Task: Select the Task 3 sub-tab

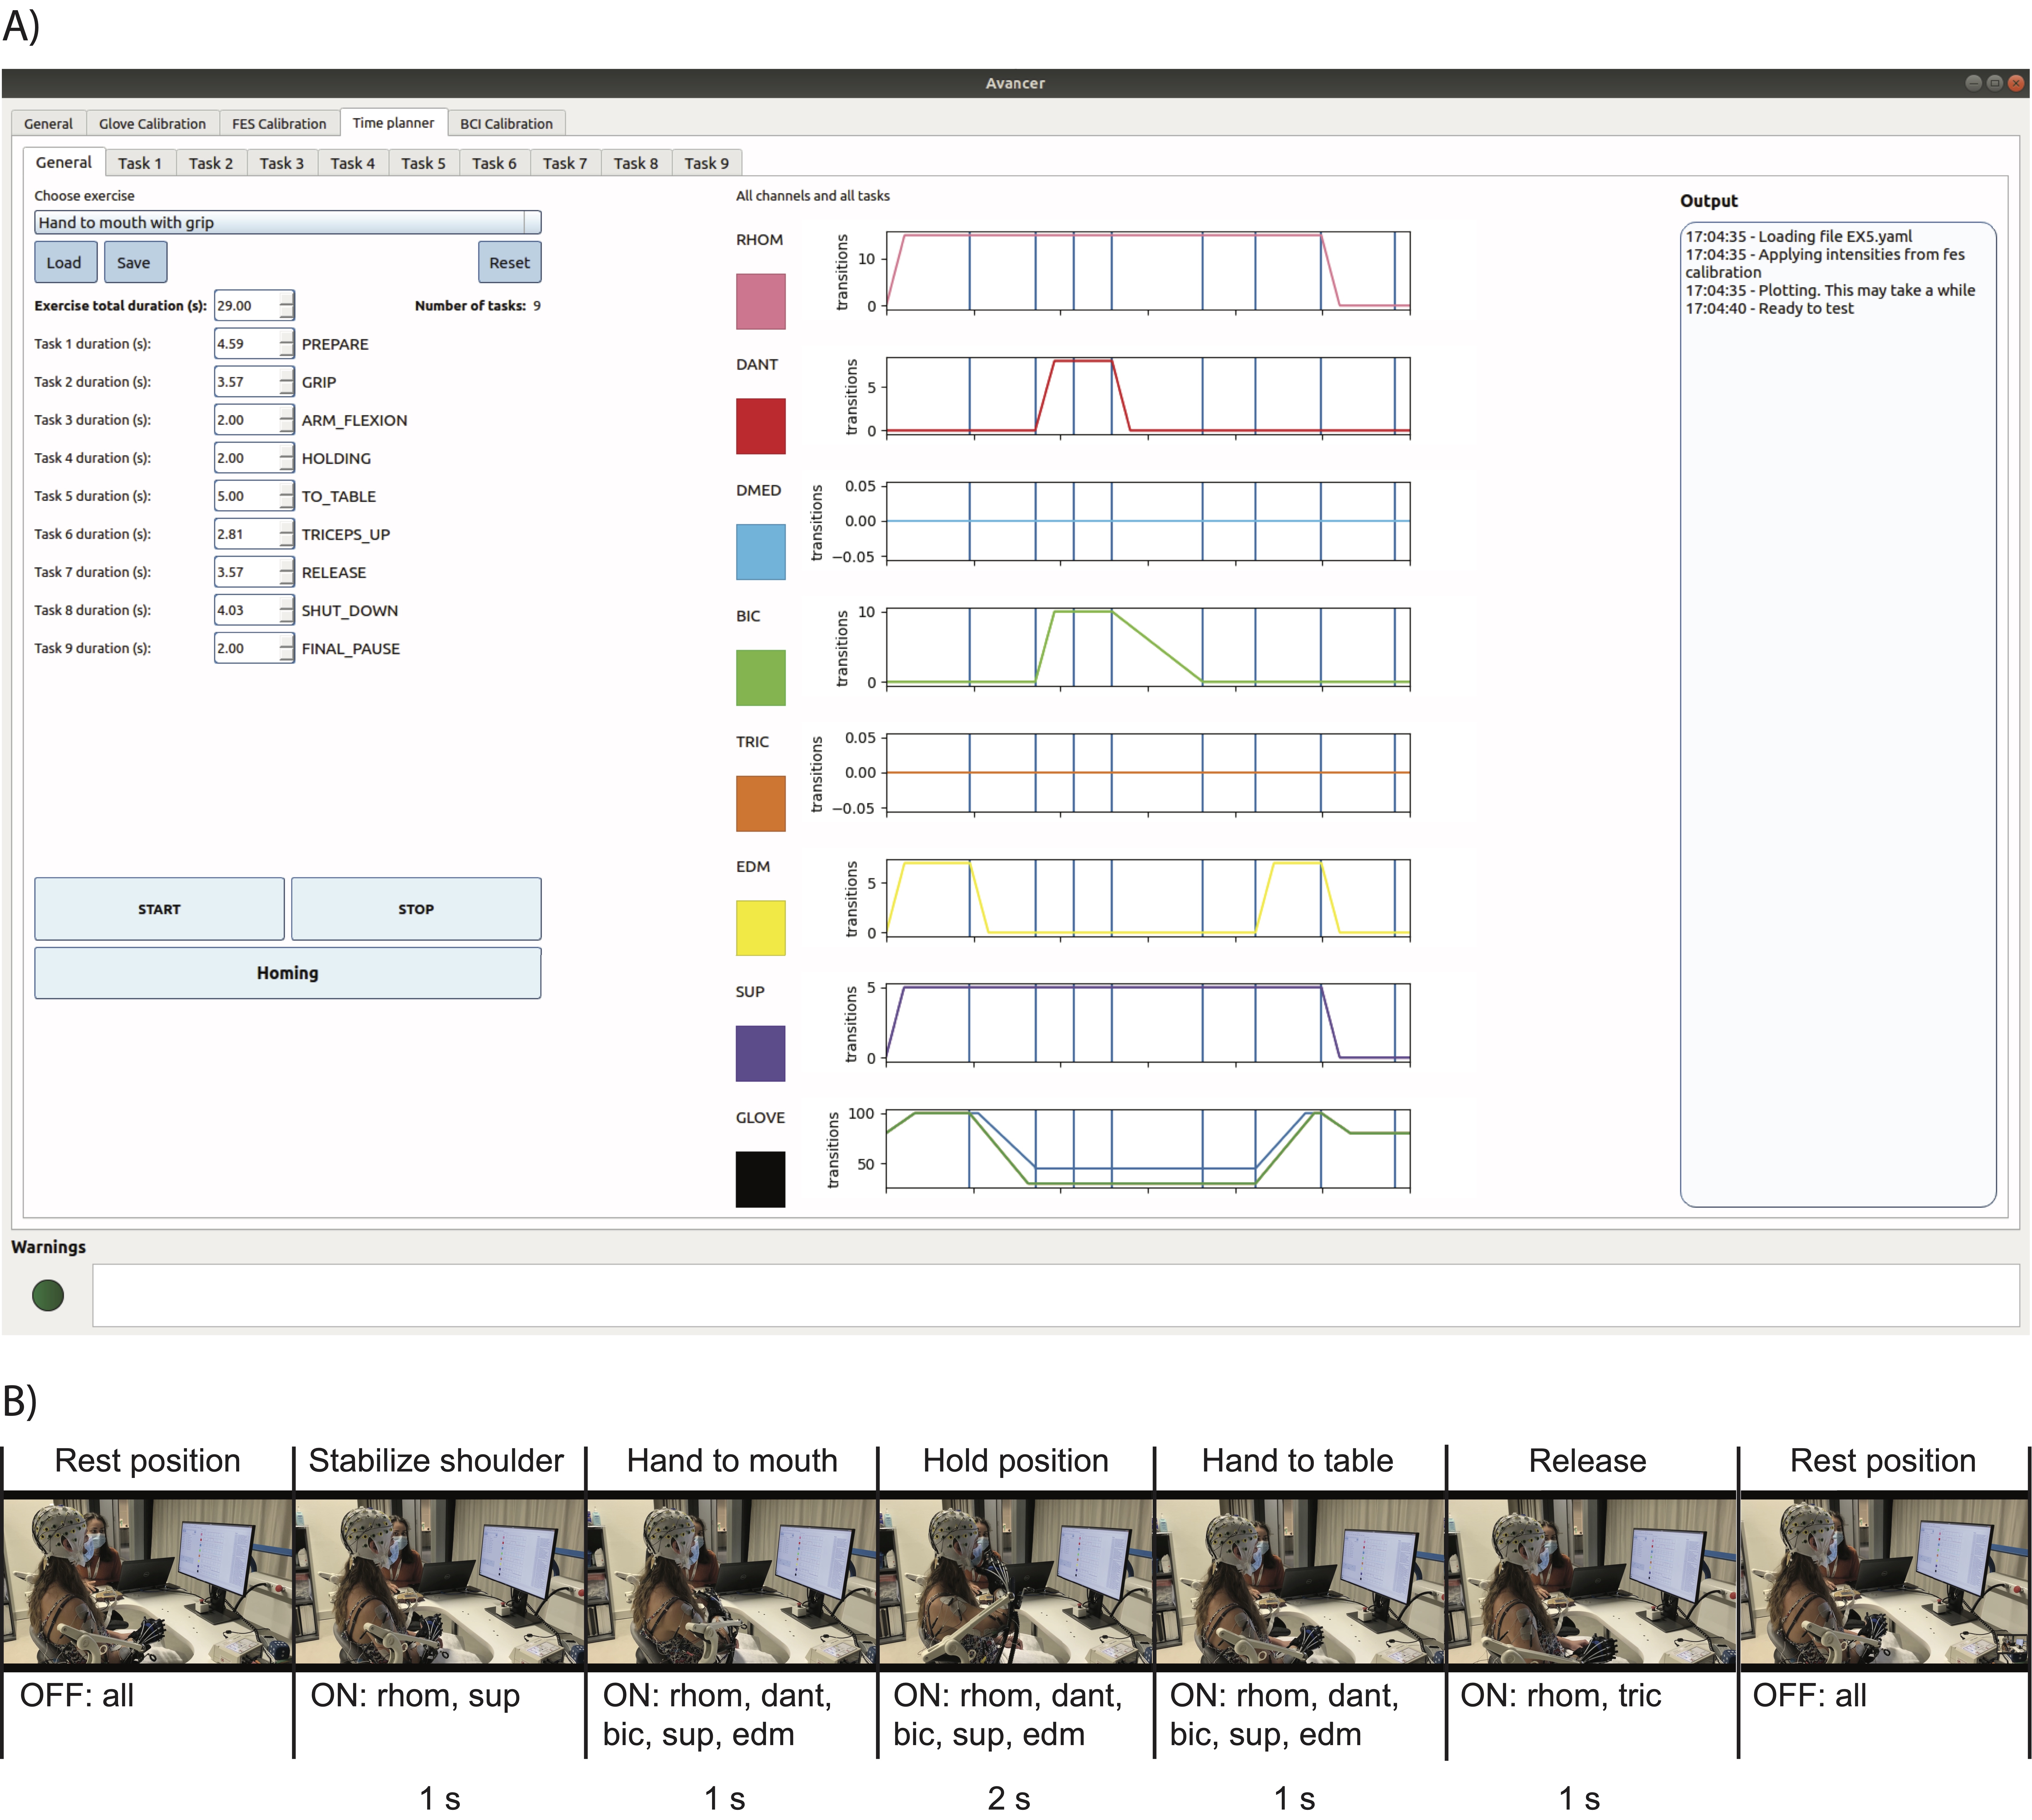Action: click(x=282, y=163)
